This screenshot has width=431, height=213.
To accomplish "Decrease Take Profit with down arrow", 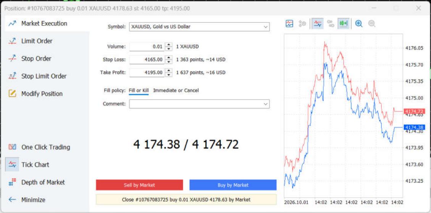I will click(169, 75).
